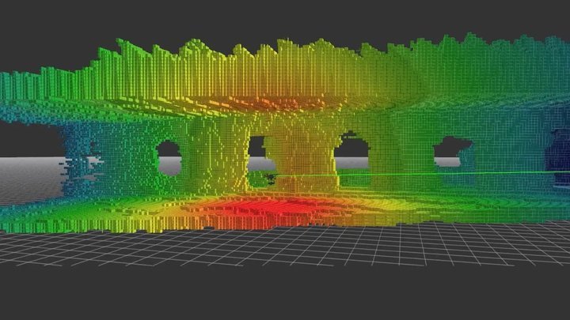The image size is (570, 320).
Task: Click the white reference grid below the map
Action: tap(285, 246)
